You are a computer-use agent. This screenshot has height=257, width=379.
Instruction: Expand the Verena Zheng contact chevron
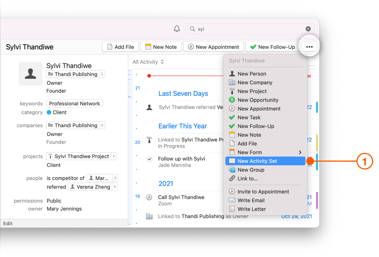[115, 187]
